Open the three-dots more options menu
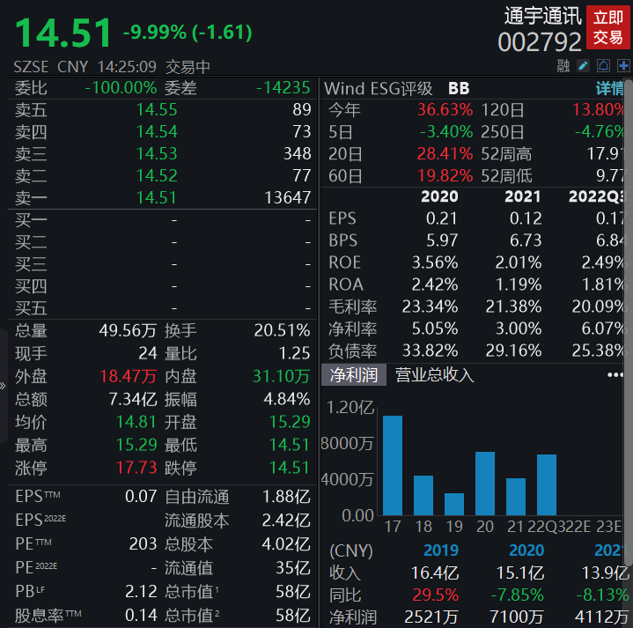This screenshot has width=633, height=628. click(x=615, y=375)
